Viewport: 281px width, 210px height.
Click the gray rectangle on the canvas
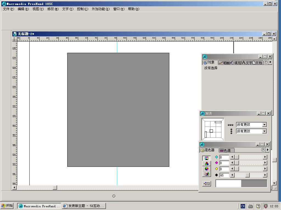tap(118, 110)
